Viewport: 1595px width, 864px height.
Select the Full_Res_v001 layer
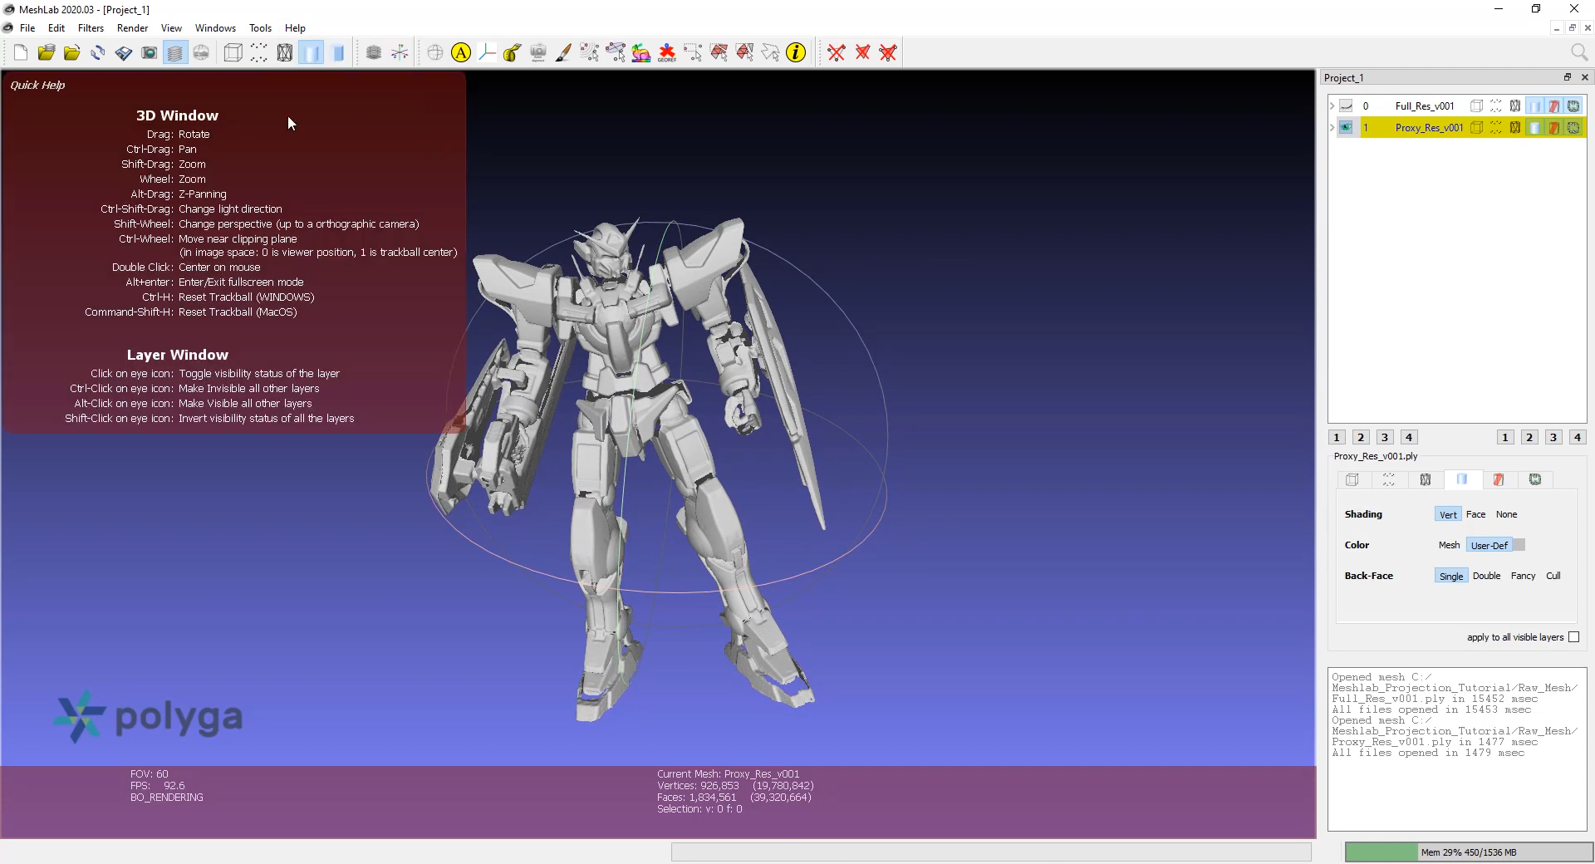tap(1424, 106)
